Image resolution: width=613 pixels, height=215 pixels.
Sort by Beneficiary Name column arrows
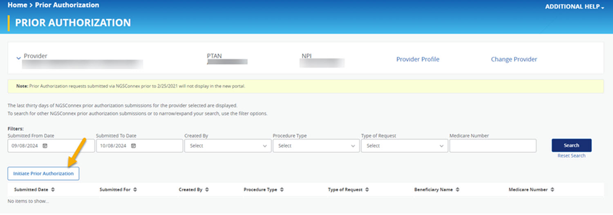coord(458,190)
